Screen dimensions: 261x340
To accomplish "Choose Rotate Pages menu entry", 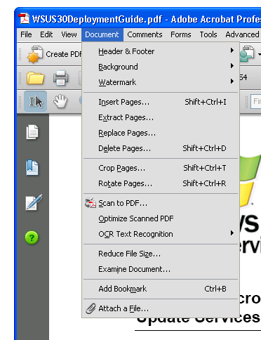I will (161, 183).
